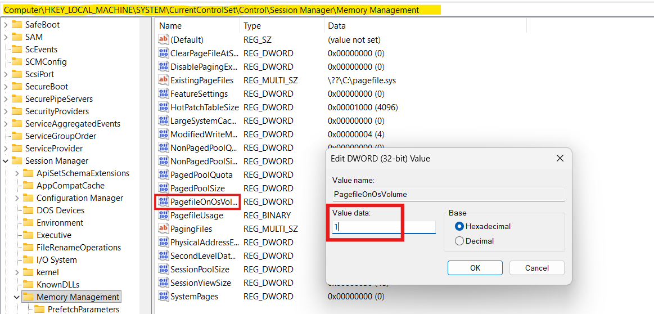The height and width of the screenshot is (314, 654).
Task: Expand the SAM key
Action: (6, 37)
